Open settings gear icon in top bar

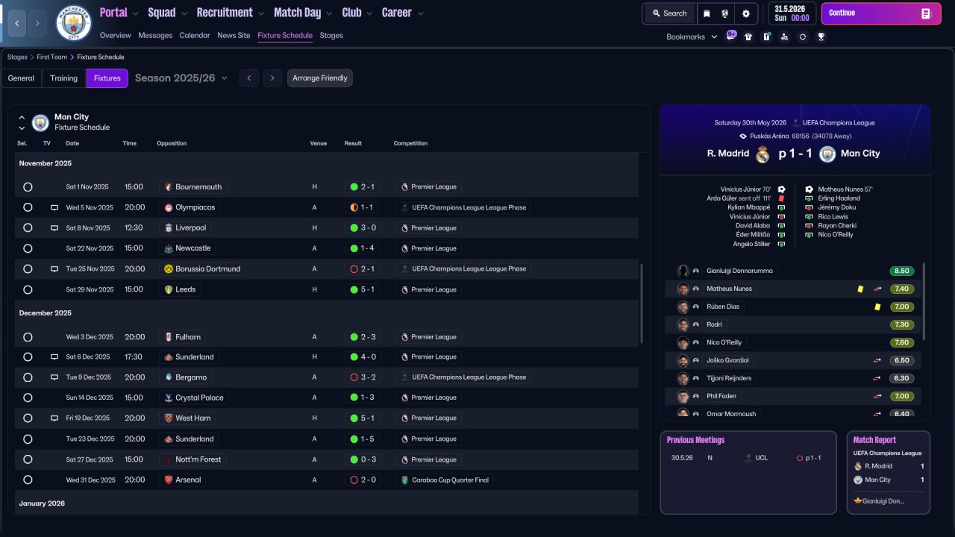(745, 13)
